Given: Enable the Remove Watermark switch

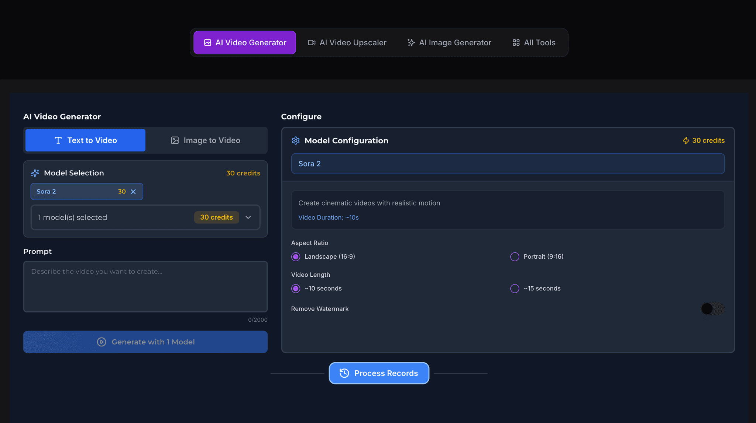Looking at the screenshot, I should (x=712, y=309).
